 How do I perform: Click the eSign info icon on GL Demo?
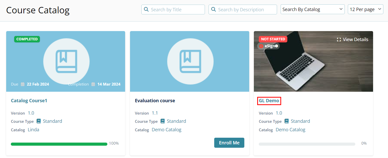coord(277,46)
